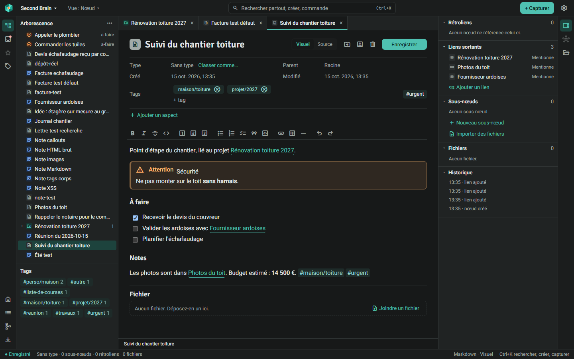574x359 pixels.
Task: Focus the global search field
Action: click(x=312, y=8)
